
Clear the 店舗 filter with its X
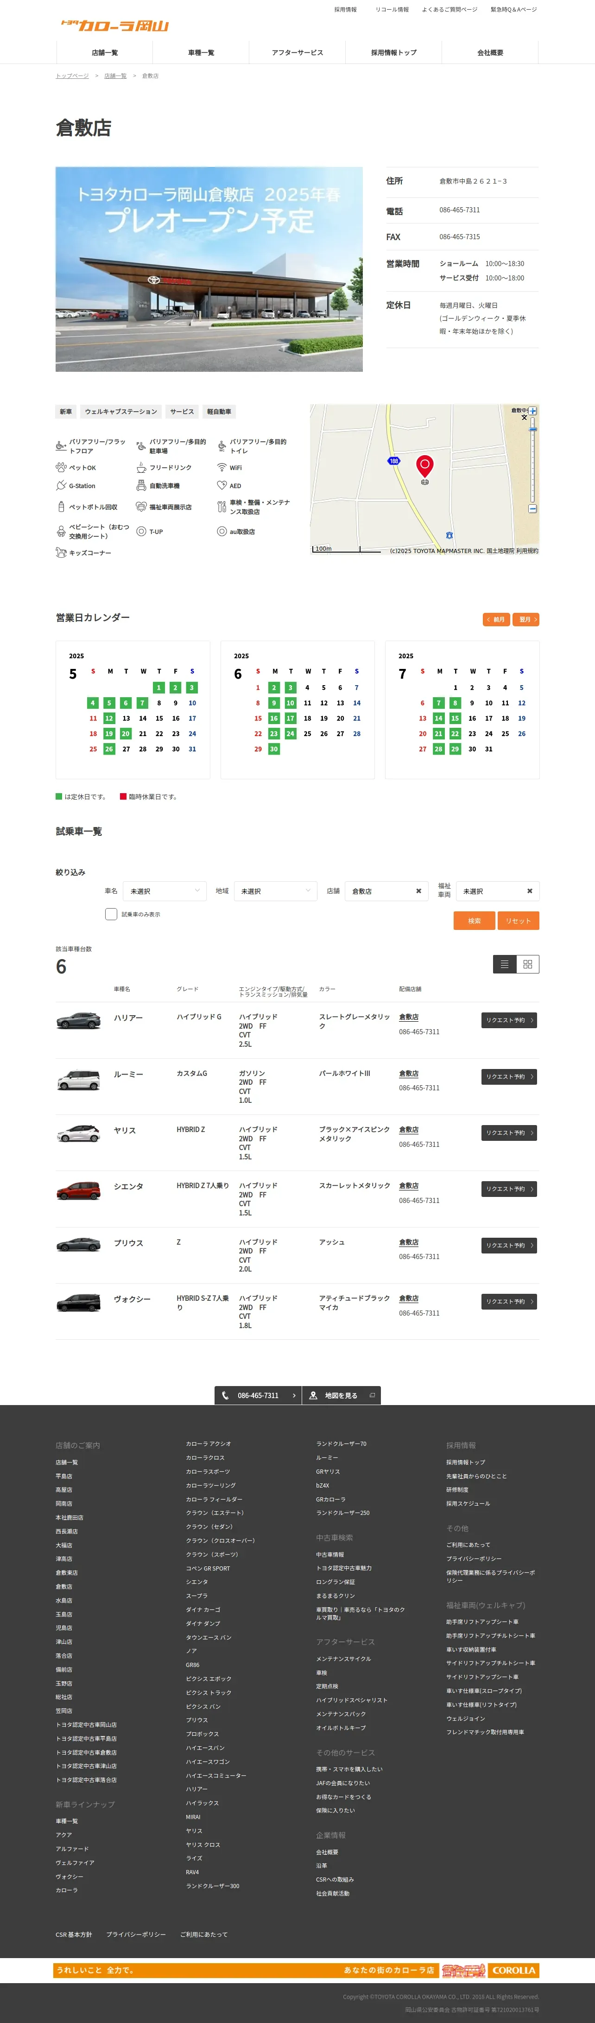[x=418, y=891]
